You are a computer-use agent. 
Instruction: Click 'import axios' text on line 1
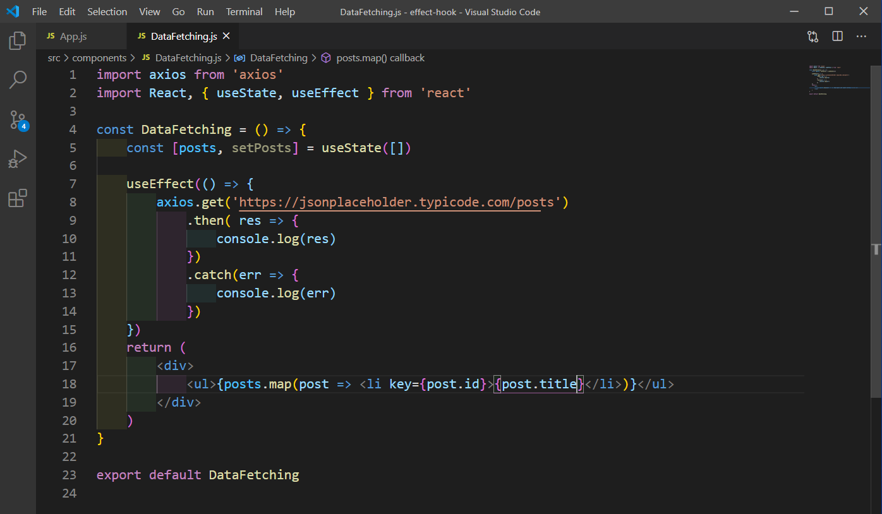(x=142, y=75)
